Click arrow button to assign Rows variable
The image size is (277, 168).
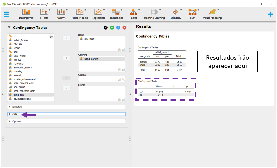click(66, 38)
